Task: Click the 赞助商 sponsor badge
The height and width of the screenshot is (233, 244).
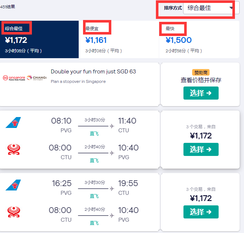Action: [201, 72]
